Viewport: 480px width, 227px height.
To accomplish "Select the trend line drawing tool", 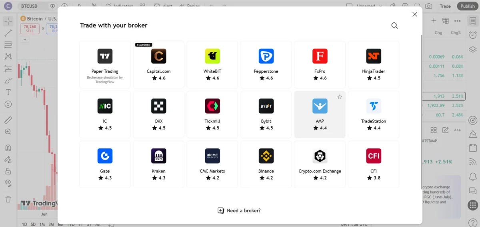I will [x=8, y=33].
